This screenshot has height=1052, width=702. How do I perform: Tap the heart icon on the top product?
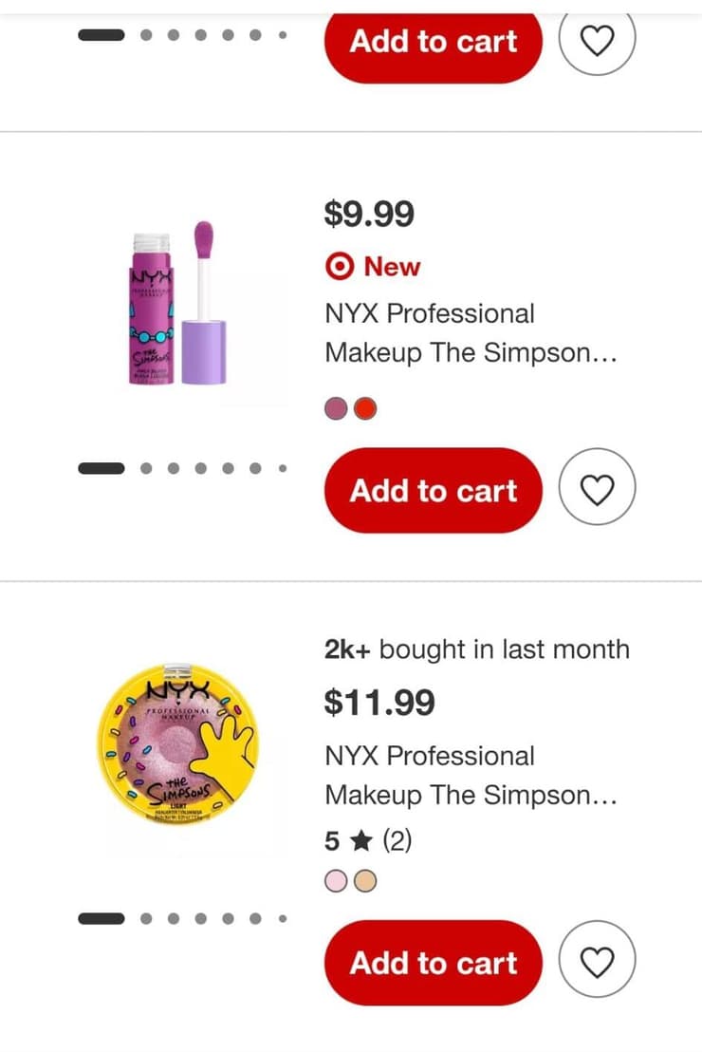pyautogui.click(x=597, y=40)
